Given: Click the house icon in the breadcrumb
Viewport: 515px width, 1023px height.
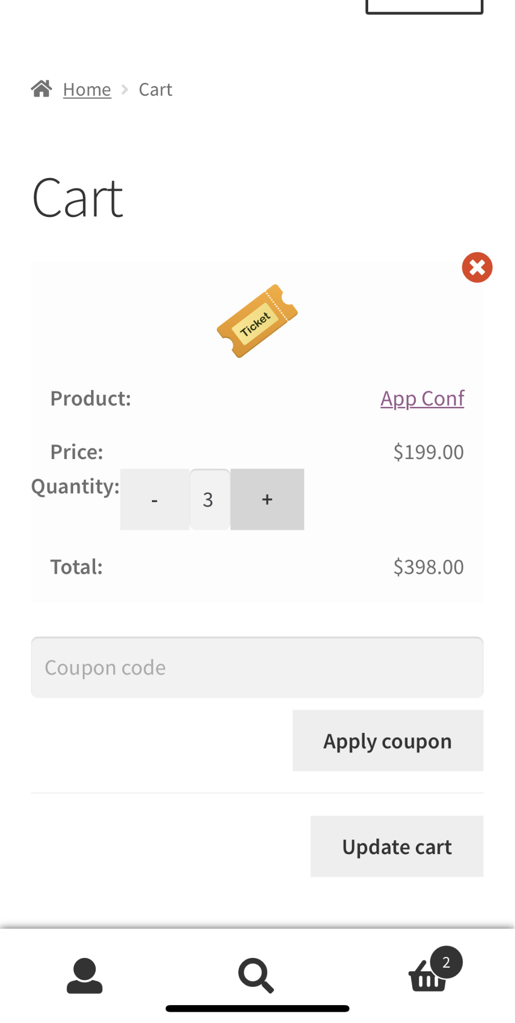Looking at the screenshot, I should pyautogui.click(x=41, y=89).
